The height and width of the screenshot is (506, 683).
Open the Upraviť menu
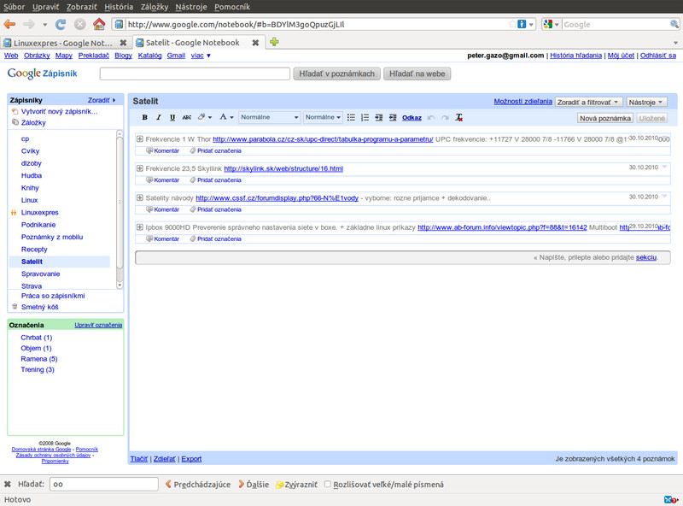(x=45, y=7)
